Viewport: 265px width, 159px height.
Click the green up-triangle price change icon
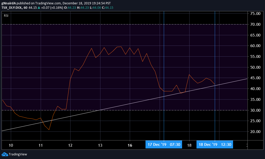click(x=39, y=8)
